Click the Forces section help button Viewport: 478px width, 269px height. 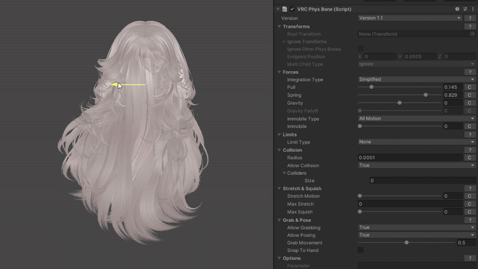coord(470,72)
